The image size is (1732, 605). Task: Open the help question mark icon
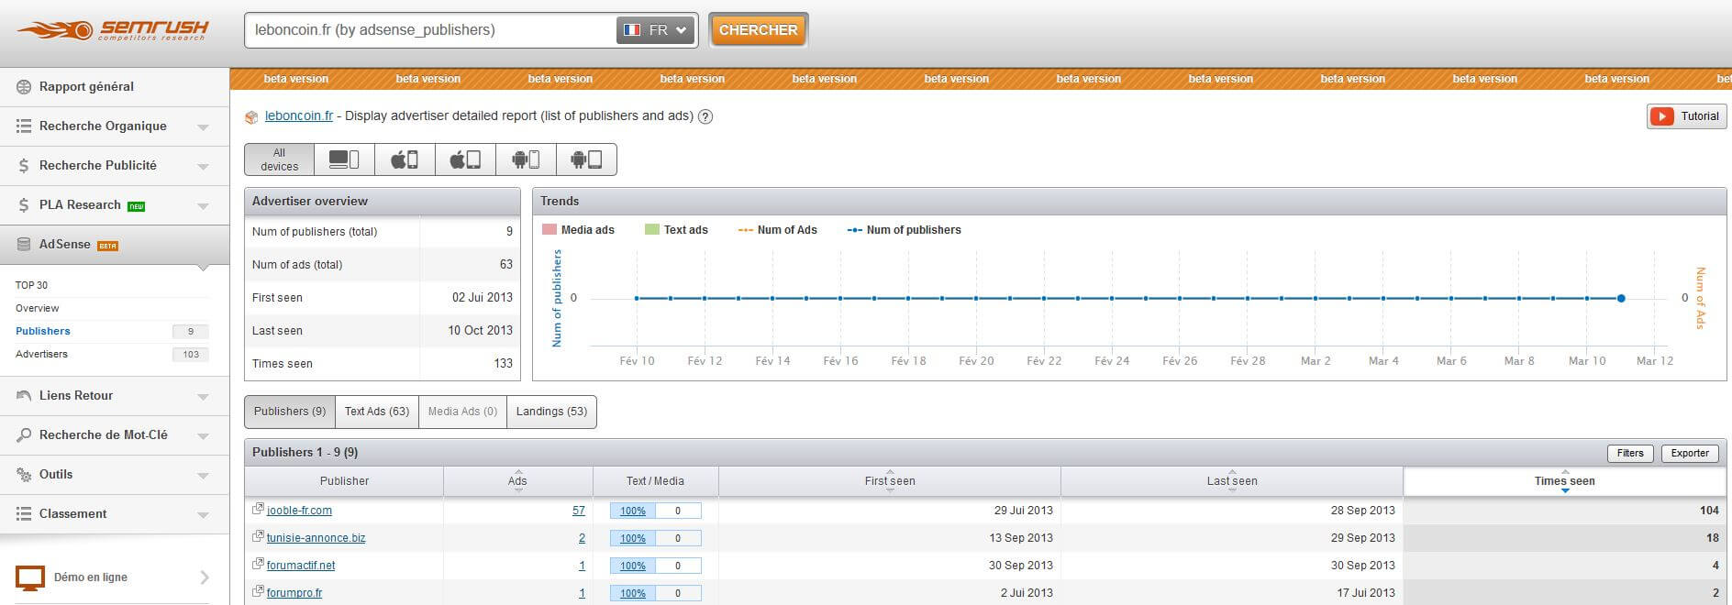705,116
